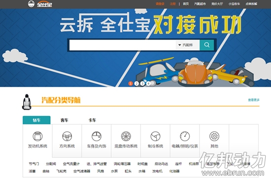Open the 涡轮增压器 part link
This screenshot has width=271, height=181.
pyautogui.click(x=122, y=164)
